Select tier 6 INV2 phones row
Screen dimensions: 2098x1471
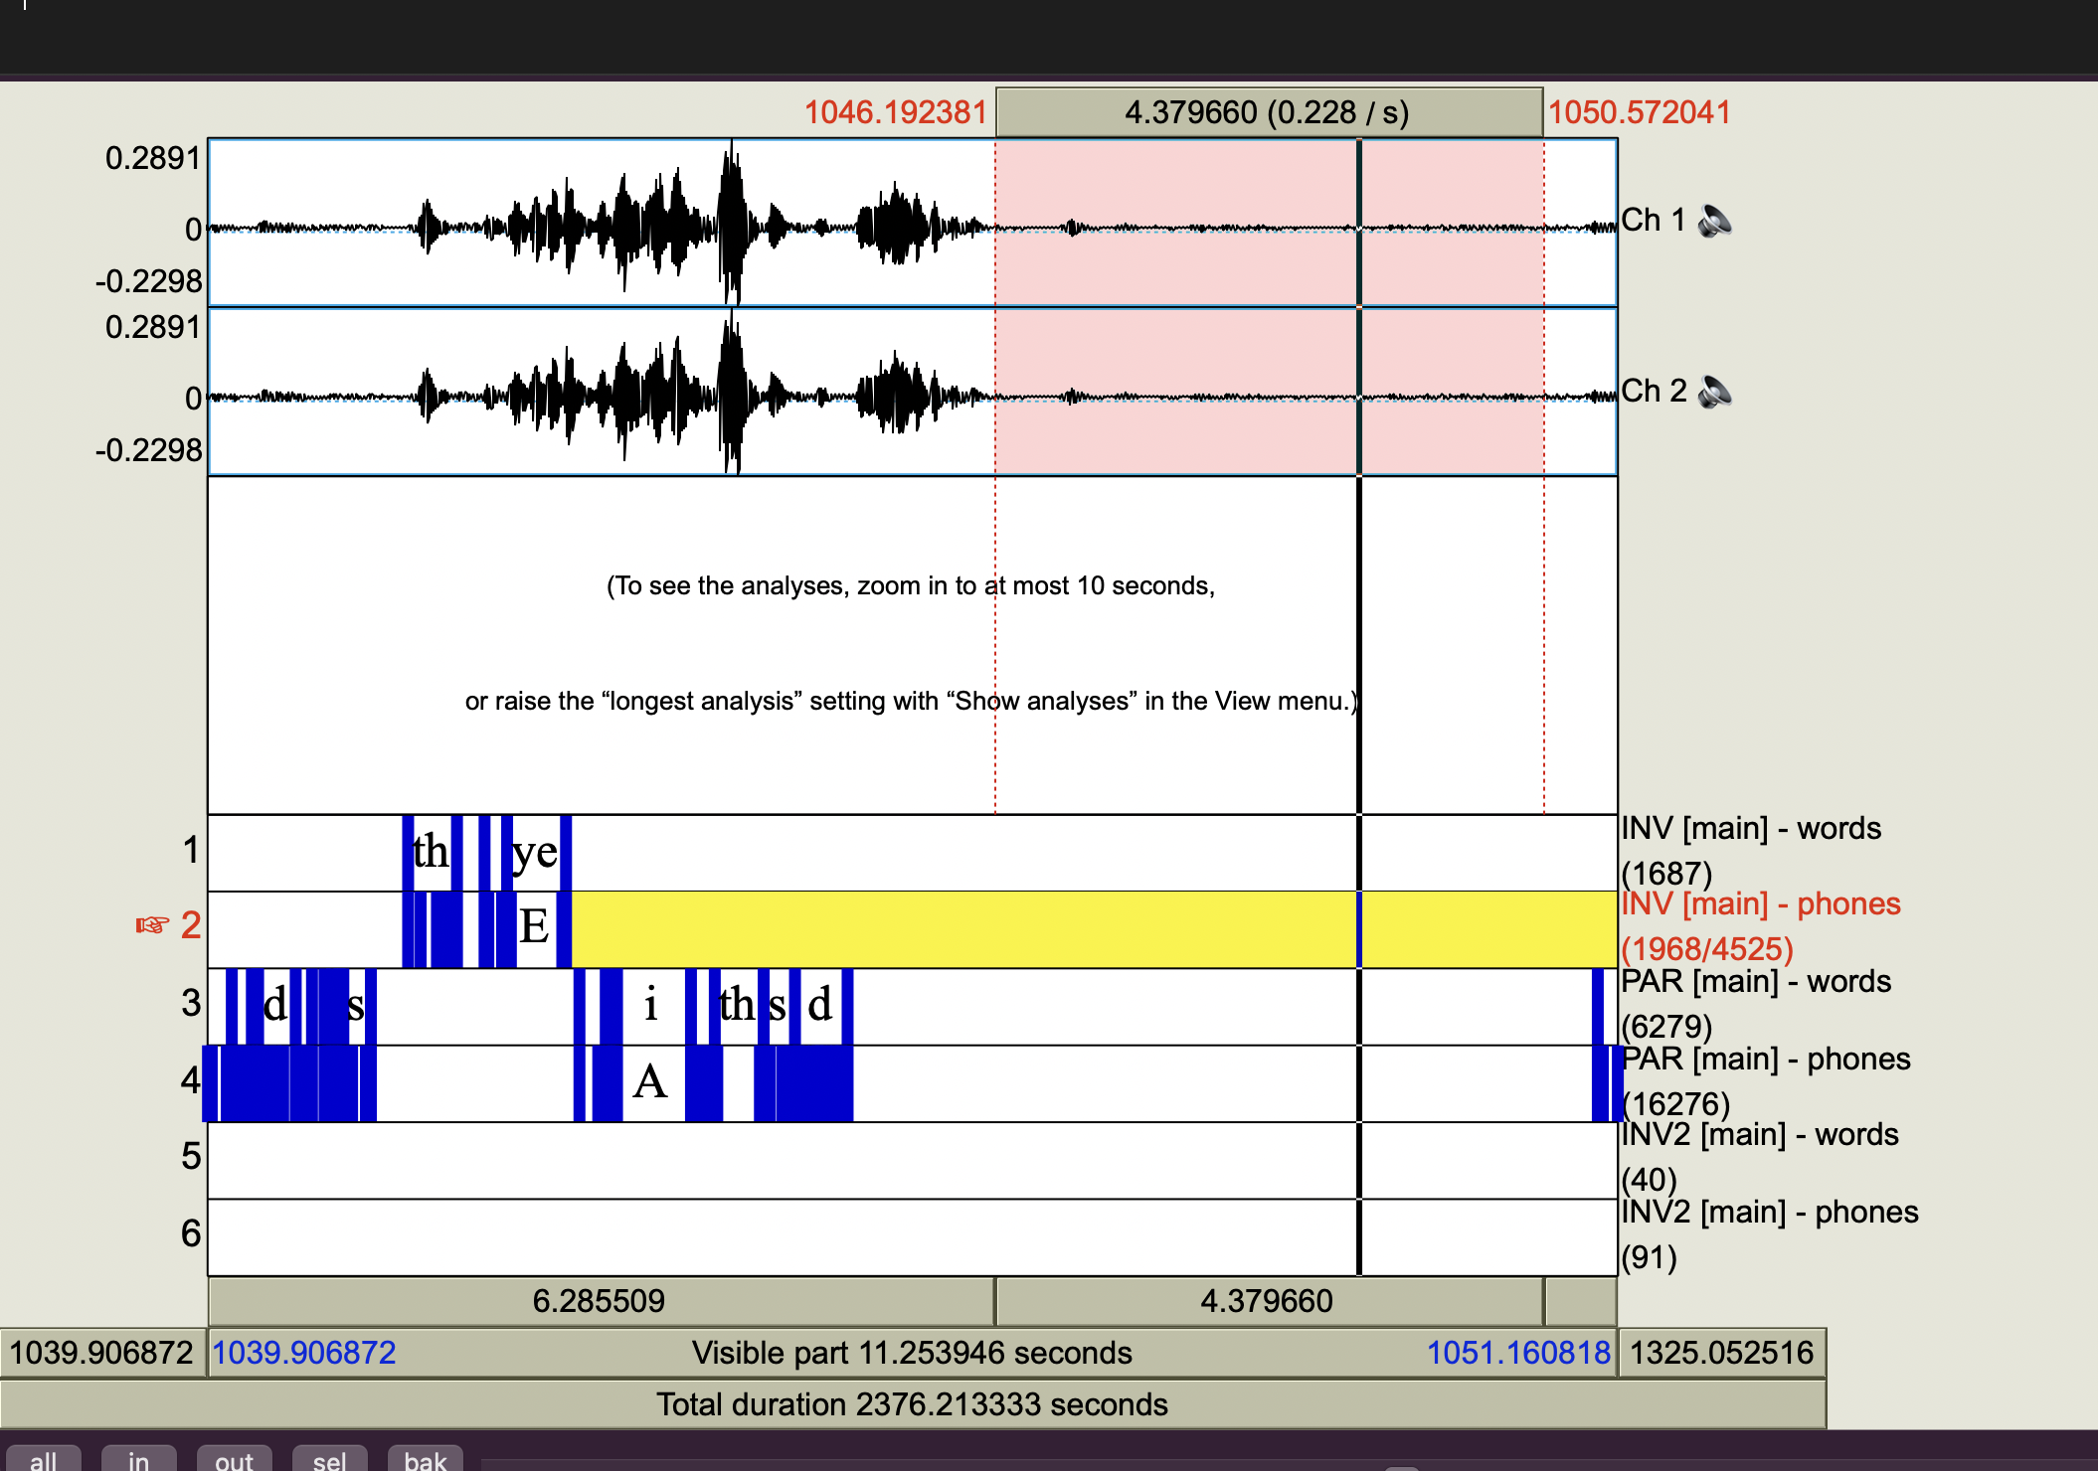coord(912,1236)
